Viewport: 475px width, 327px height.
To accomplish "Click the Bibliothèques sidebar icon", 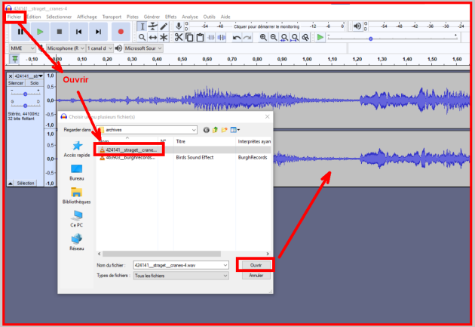I will click(x=77, y=195).
